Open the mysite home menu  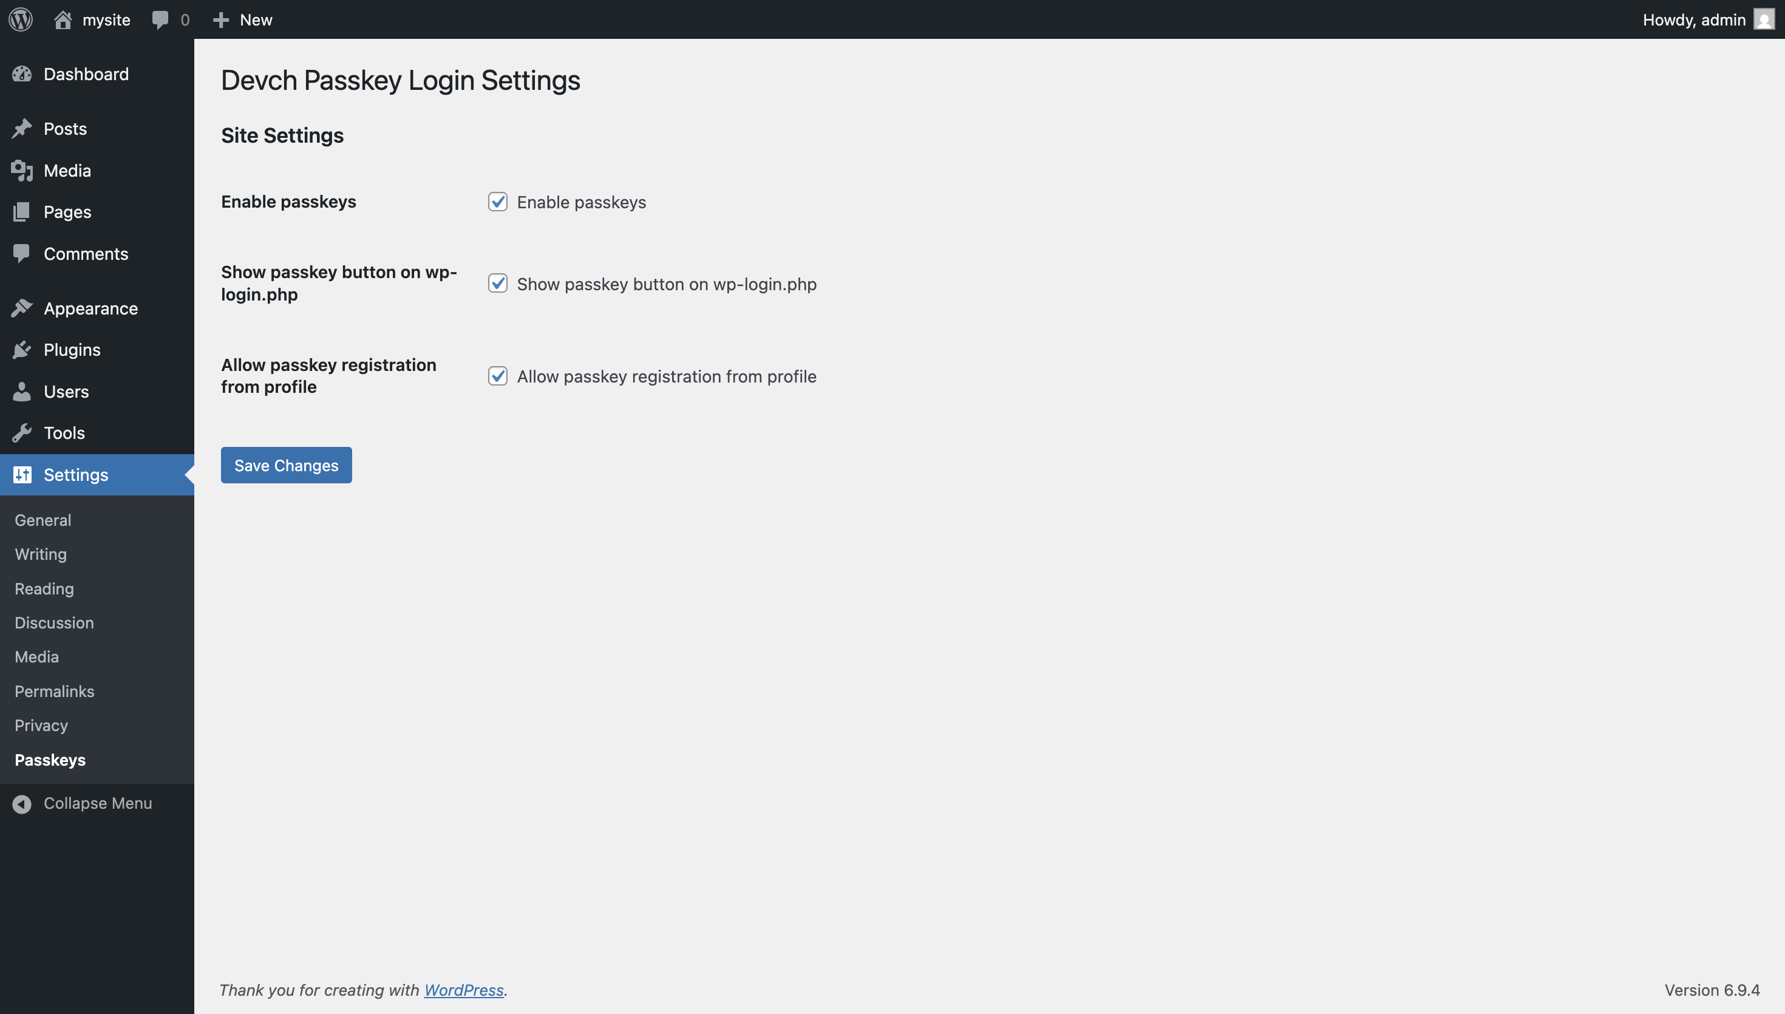pos(92,19)
